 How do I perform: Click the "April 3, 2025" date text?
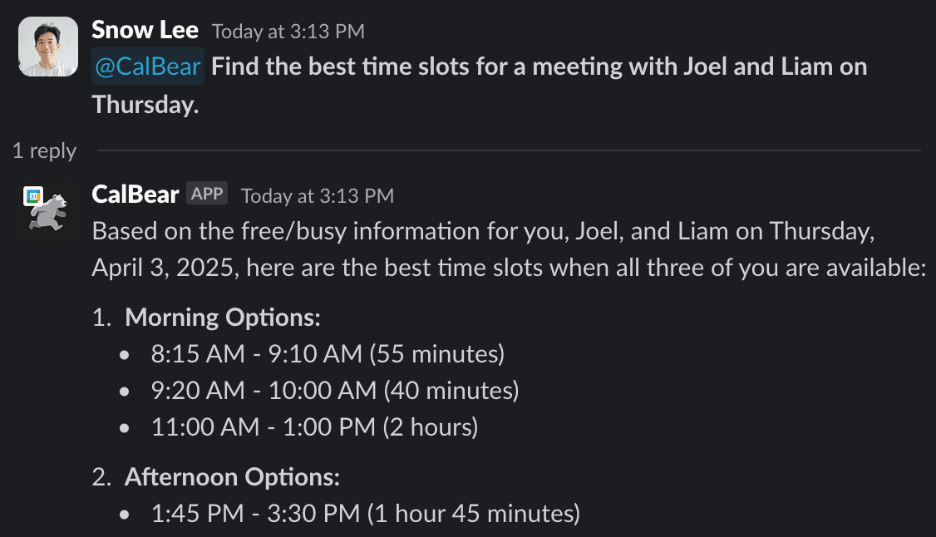[163, 268]
